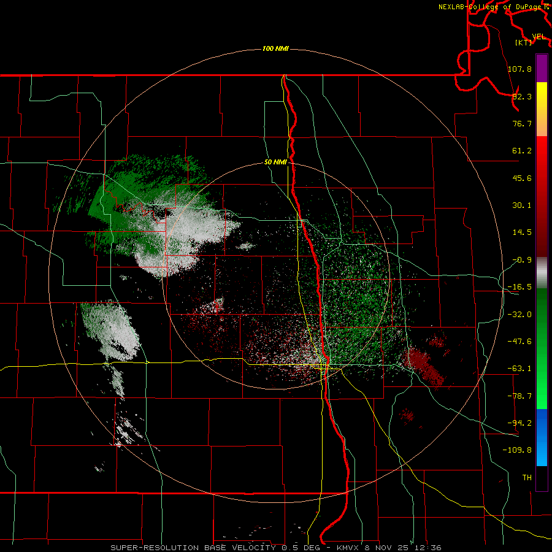Click the Super-Resolution Base Velocity caption

coord(276,548)
